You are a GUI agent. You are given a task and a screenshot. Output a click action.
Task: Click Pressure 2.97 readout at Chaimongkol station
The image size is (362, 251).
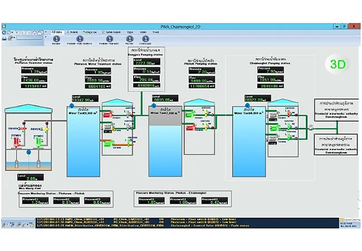point(271,70)
